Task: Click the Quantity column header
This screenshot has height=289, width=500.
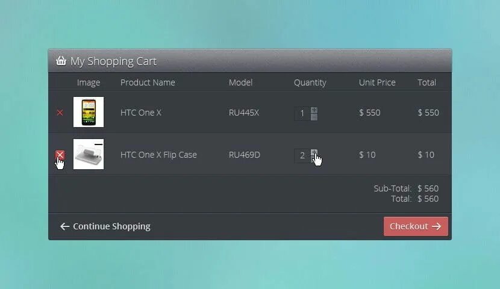Action: click(310, 82)
